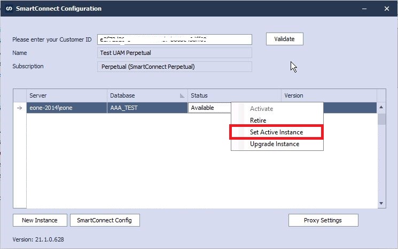Select the eone-2014\eone server cell
Image resolution: width=398 pixels, height=249 pixels.
(x=66, y=108)
